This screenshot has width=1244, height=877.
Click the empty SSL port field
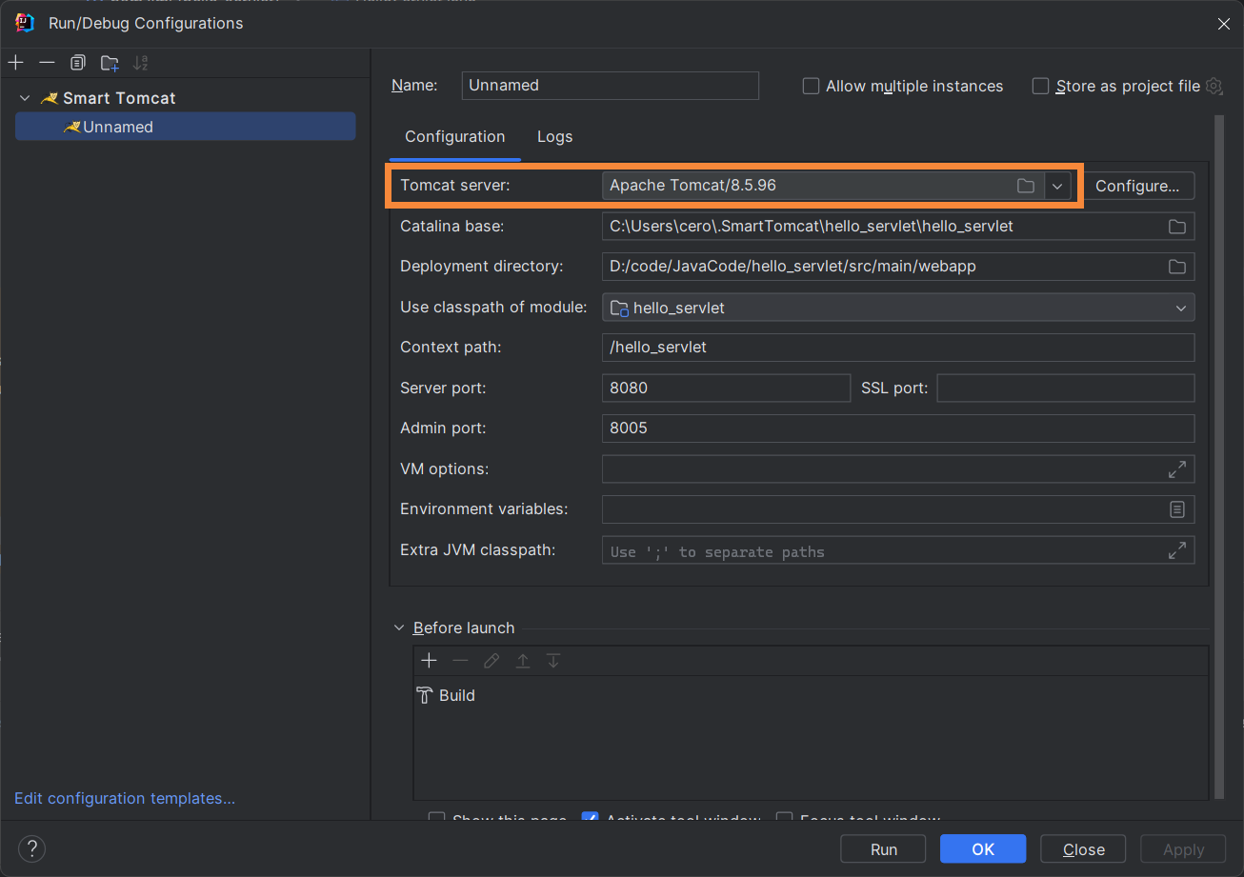1066,389
